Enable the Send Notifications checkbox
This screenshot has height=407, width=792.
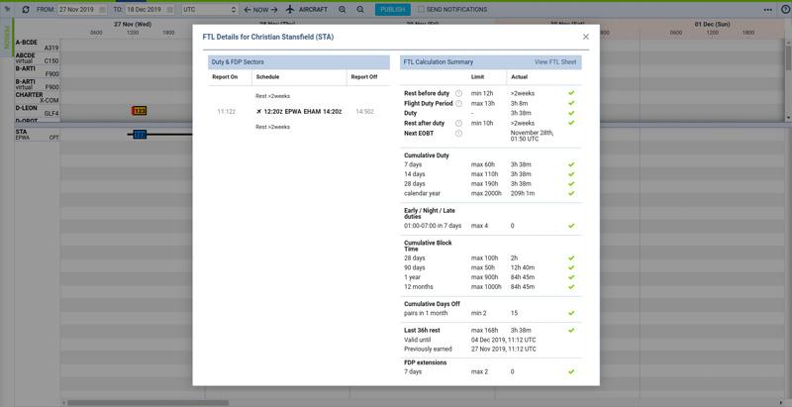coord(421,9)
